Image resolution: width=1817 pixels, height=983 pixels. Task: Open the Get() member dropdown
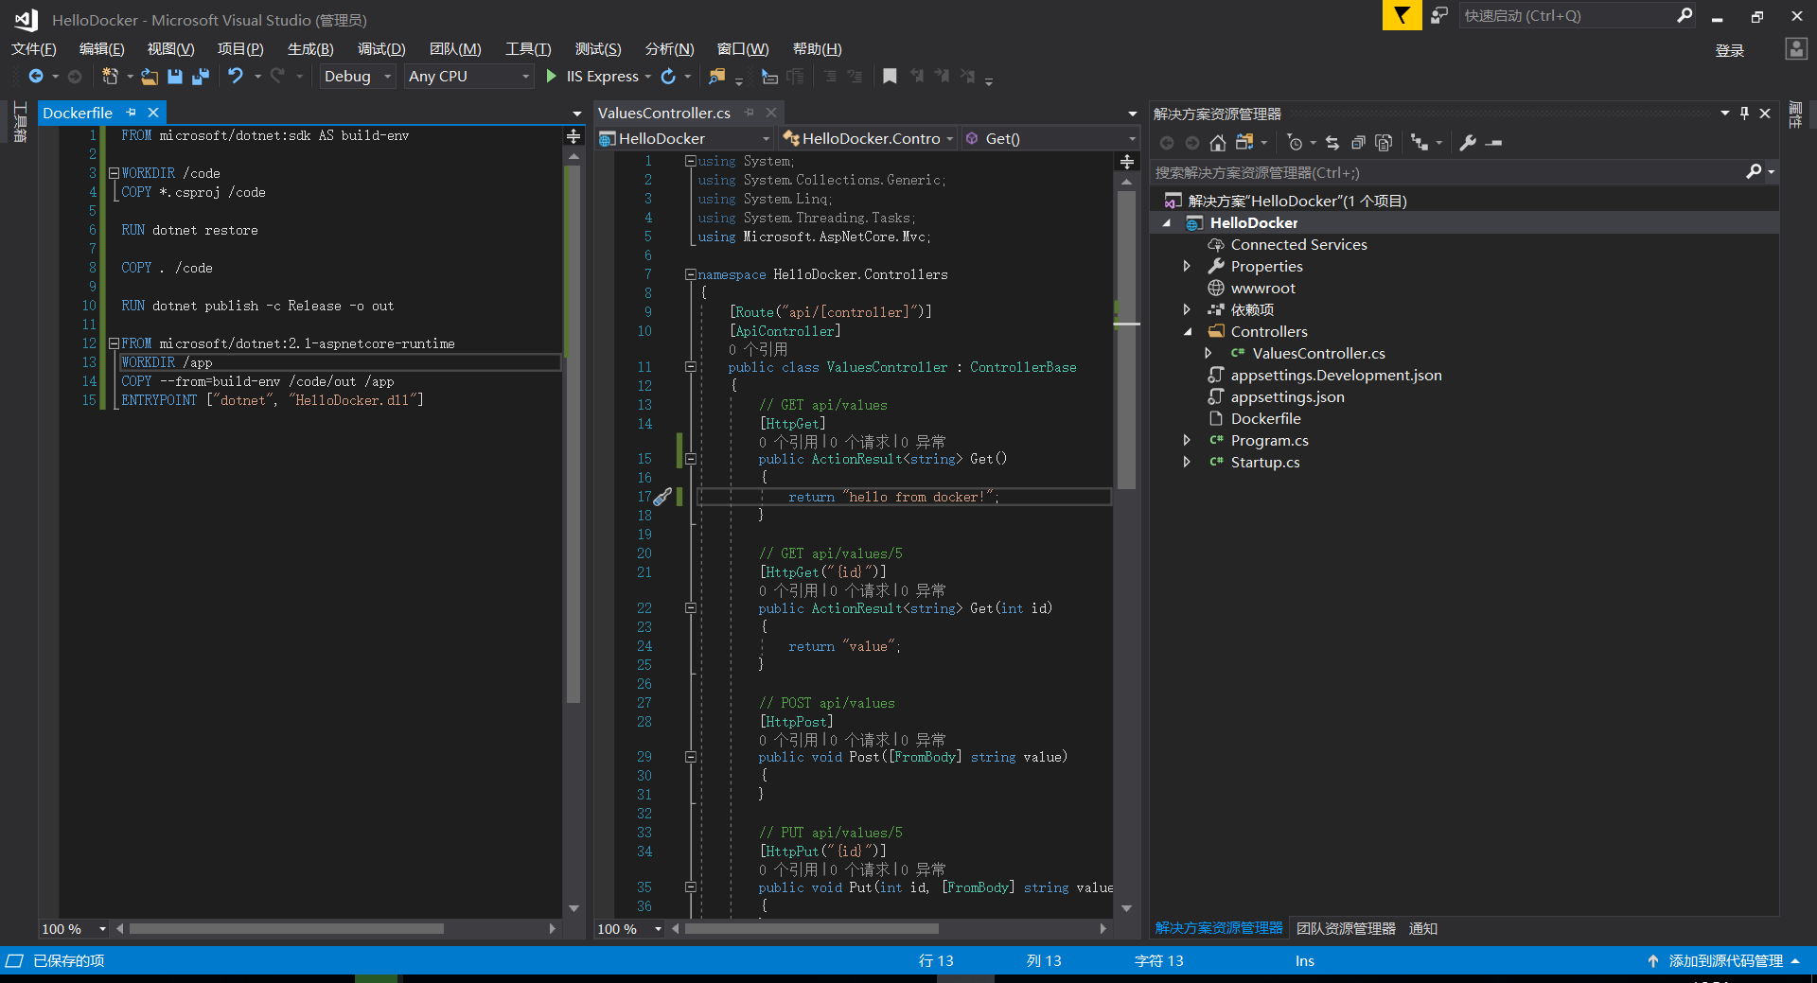click(x=1050, y=138)
